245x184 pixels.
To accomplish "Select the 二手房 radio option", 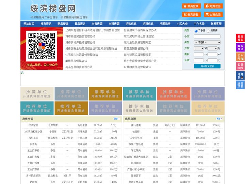I will (196, 31).
